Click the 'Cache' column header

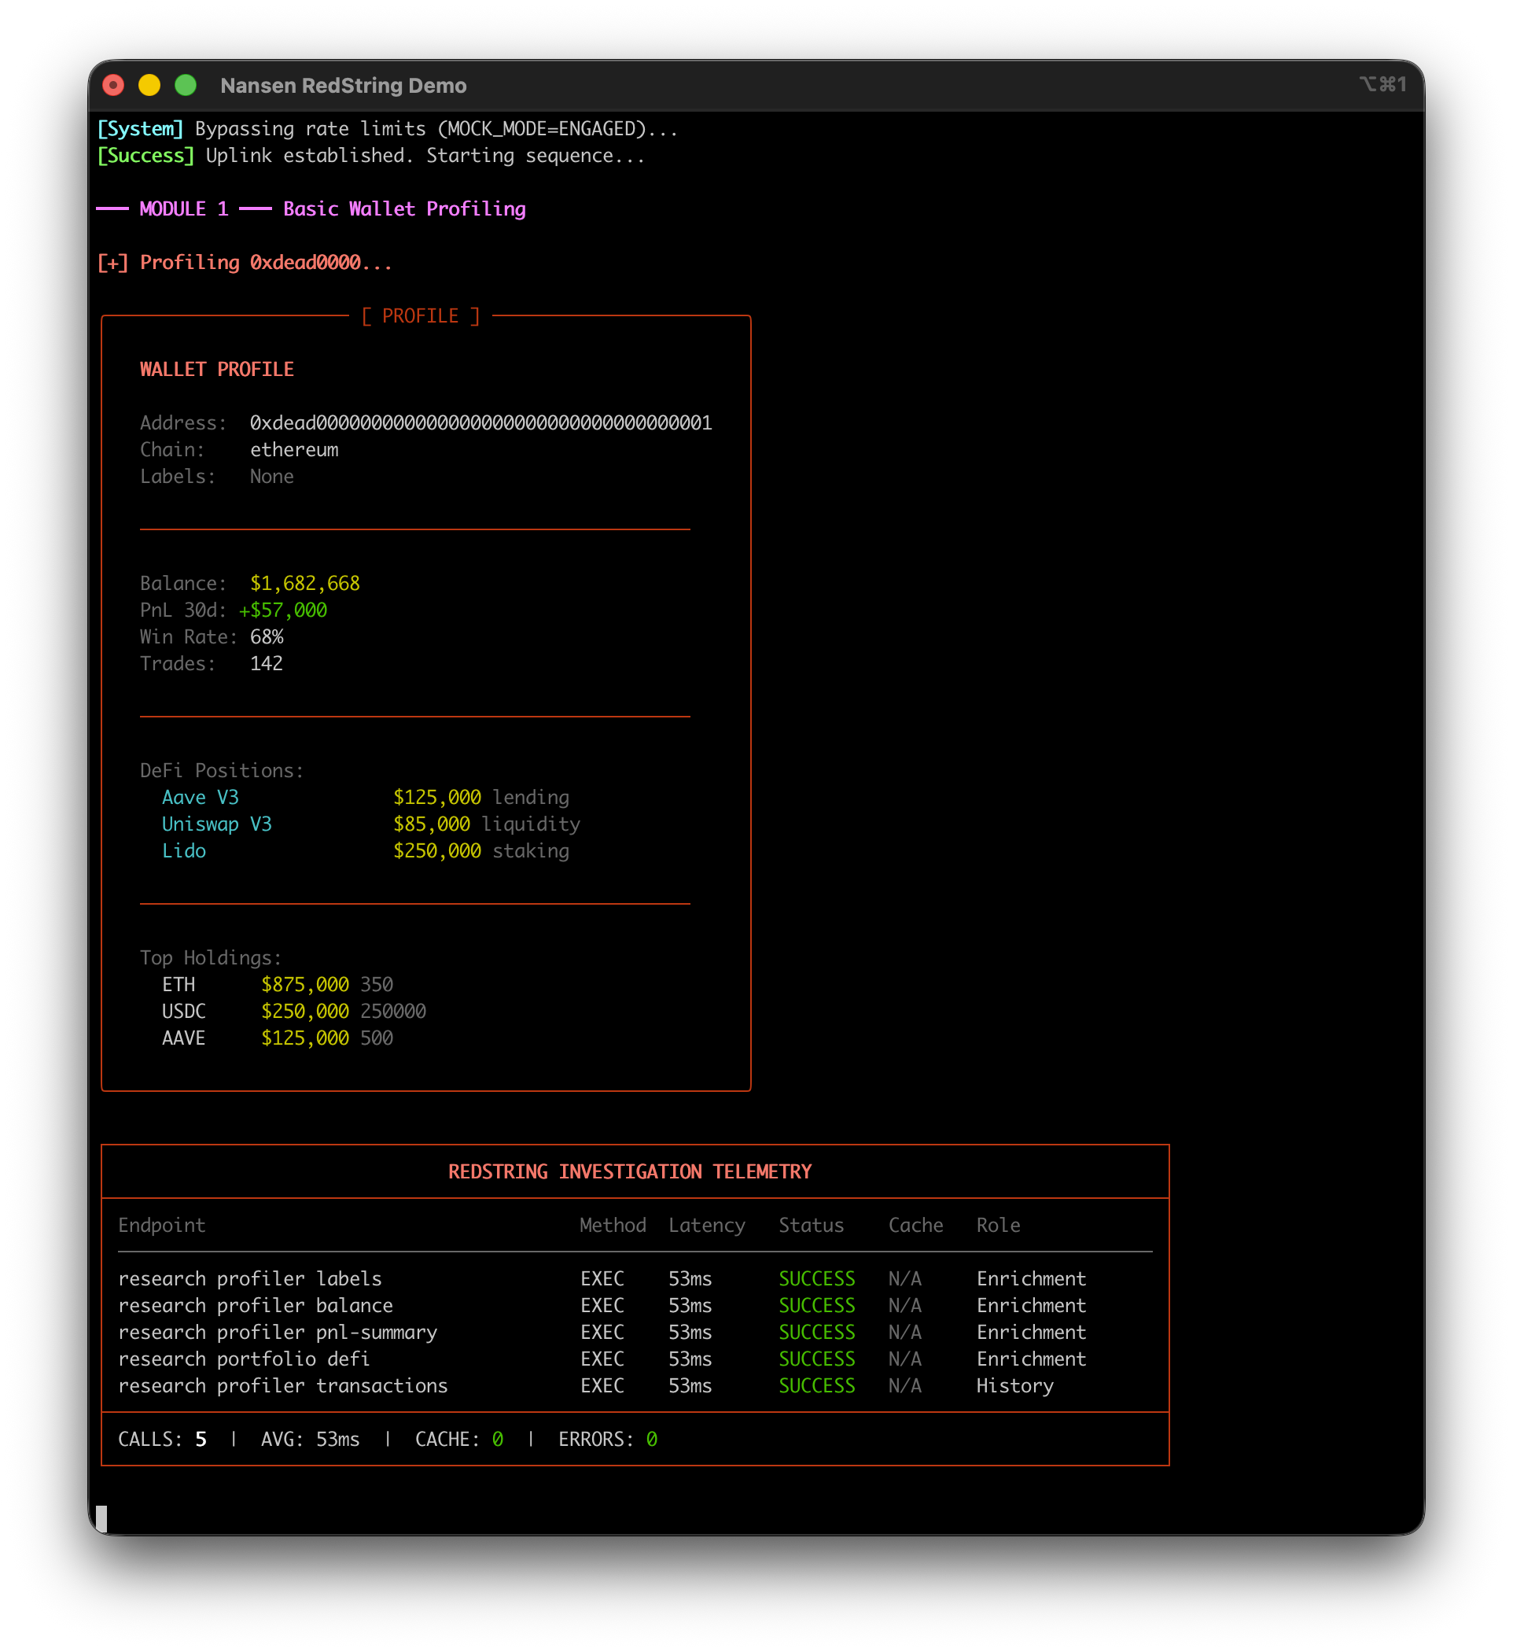point(916,1226)
